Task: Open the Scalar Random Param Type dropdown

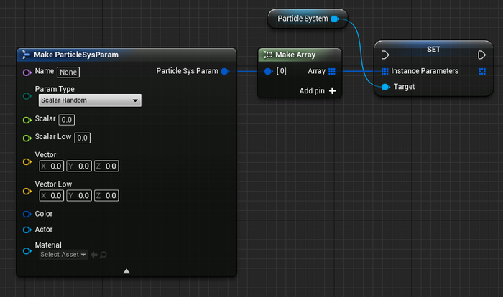Action: click(x=90, y=100)
